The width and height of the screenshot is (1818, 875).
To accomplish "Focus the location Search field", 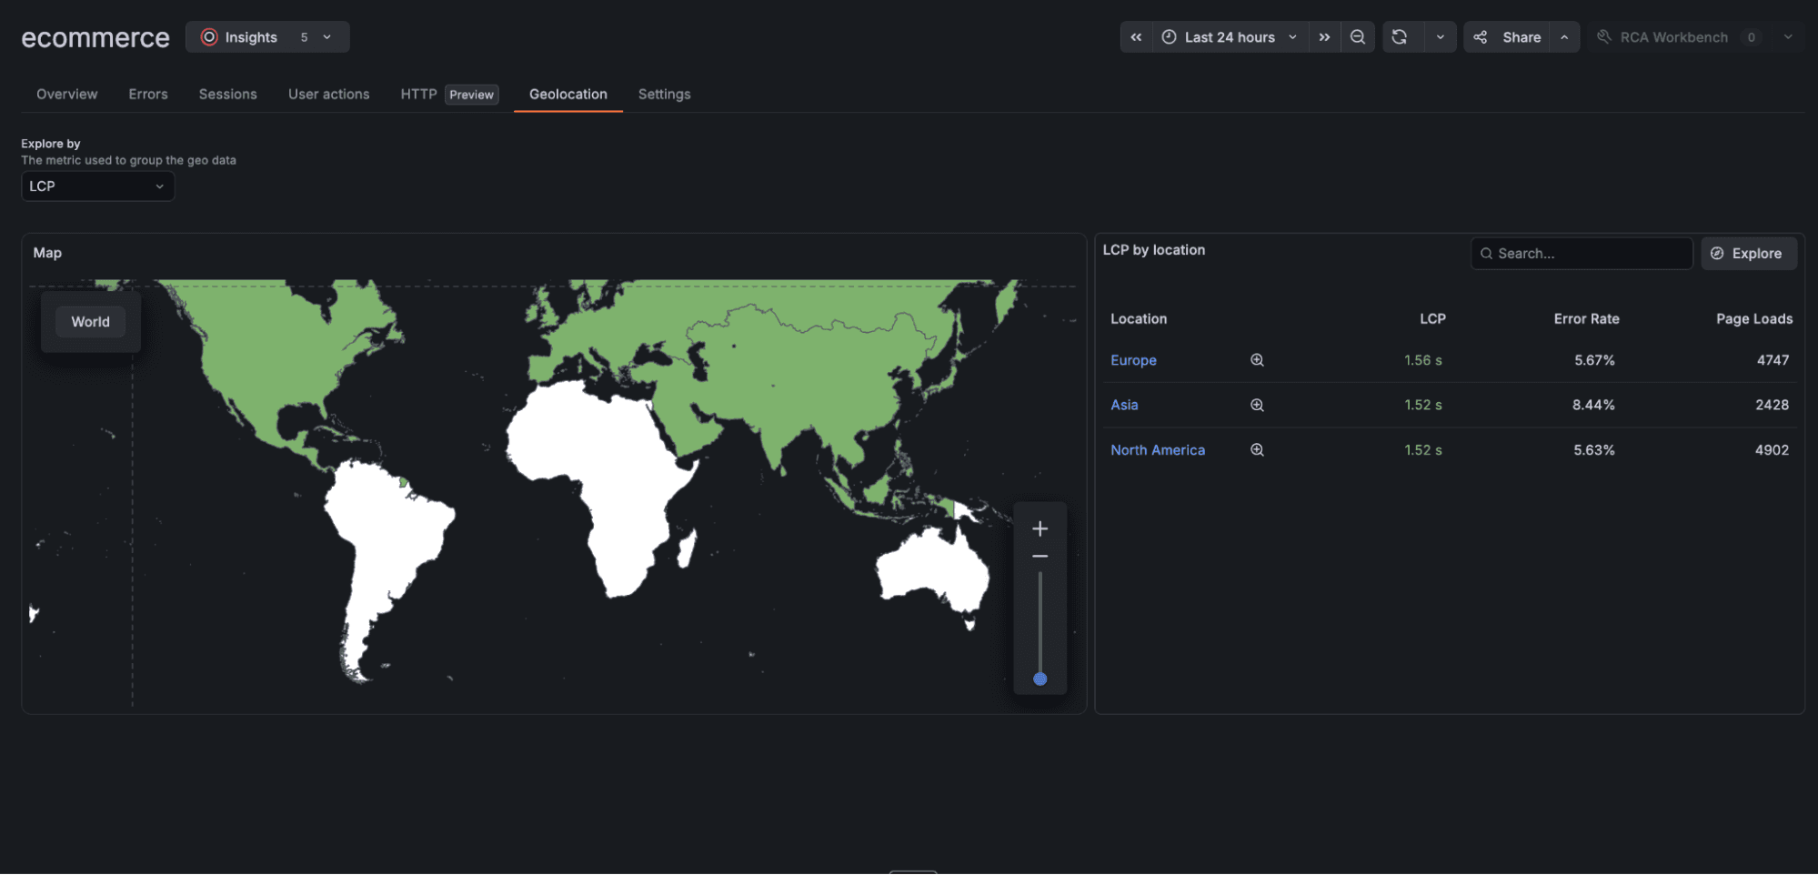I will [1582, 254].
